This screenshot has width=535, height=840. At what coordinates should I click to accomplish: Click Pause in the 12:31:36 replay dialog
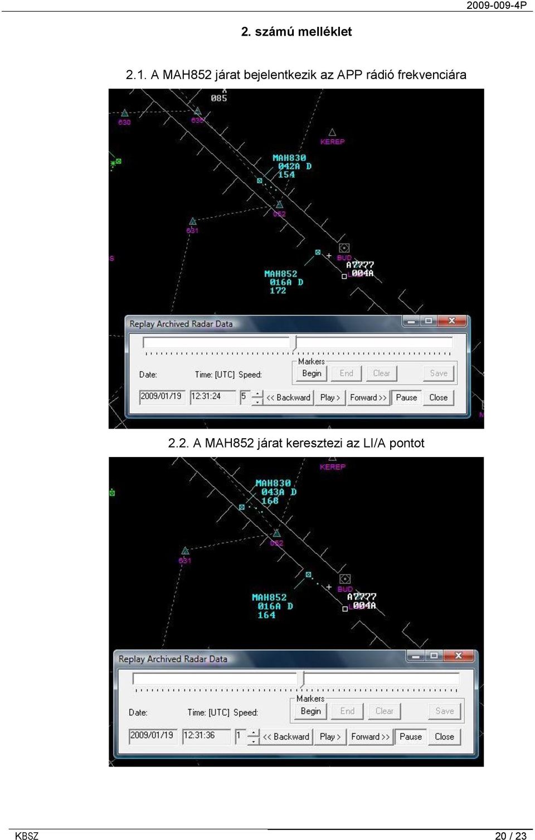[411, 736]
